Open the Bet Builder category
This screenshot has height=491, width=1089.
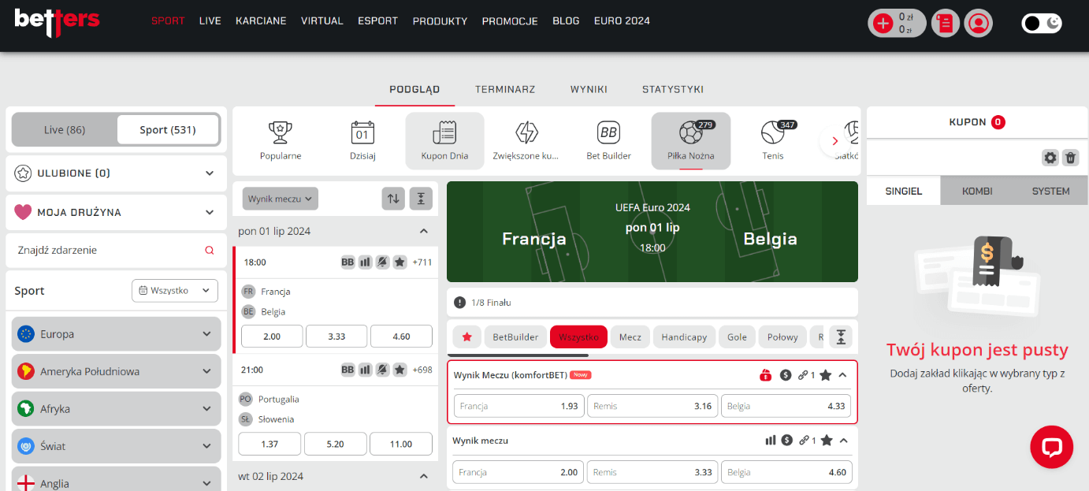click(x=608, y=140)
